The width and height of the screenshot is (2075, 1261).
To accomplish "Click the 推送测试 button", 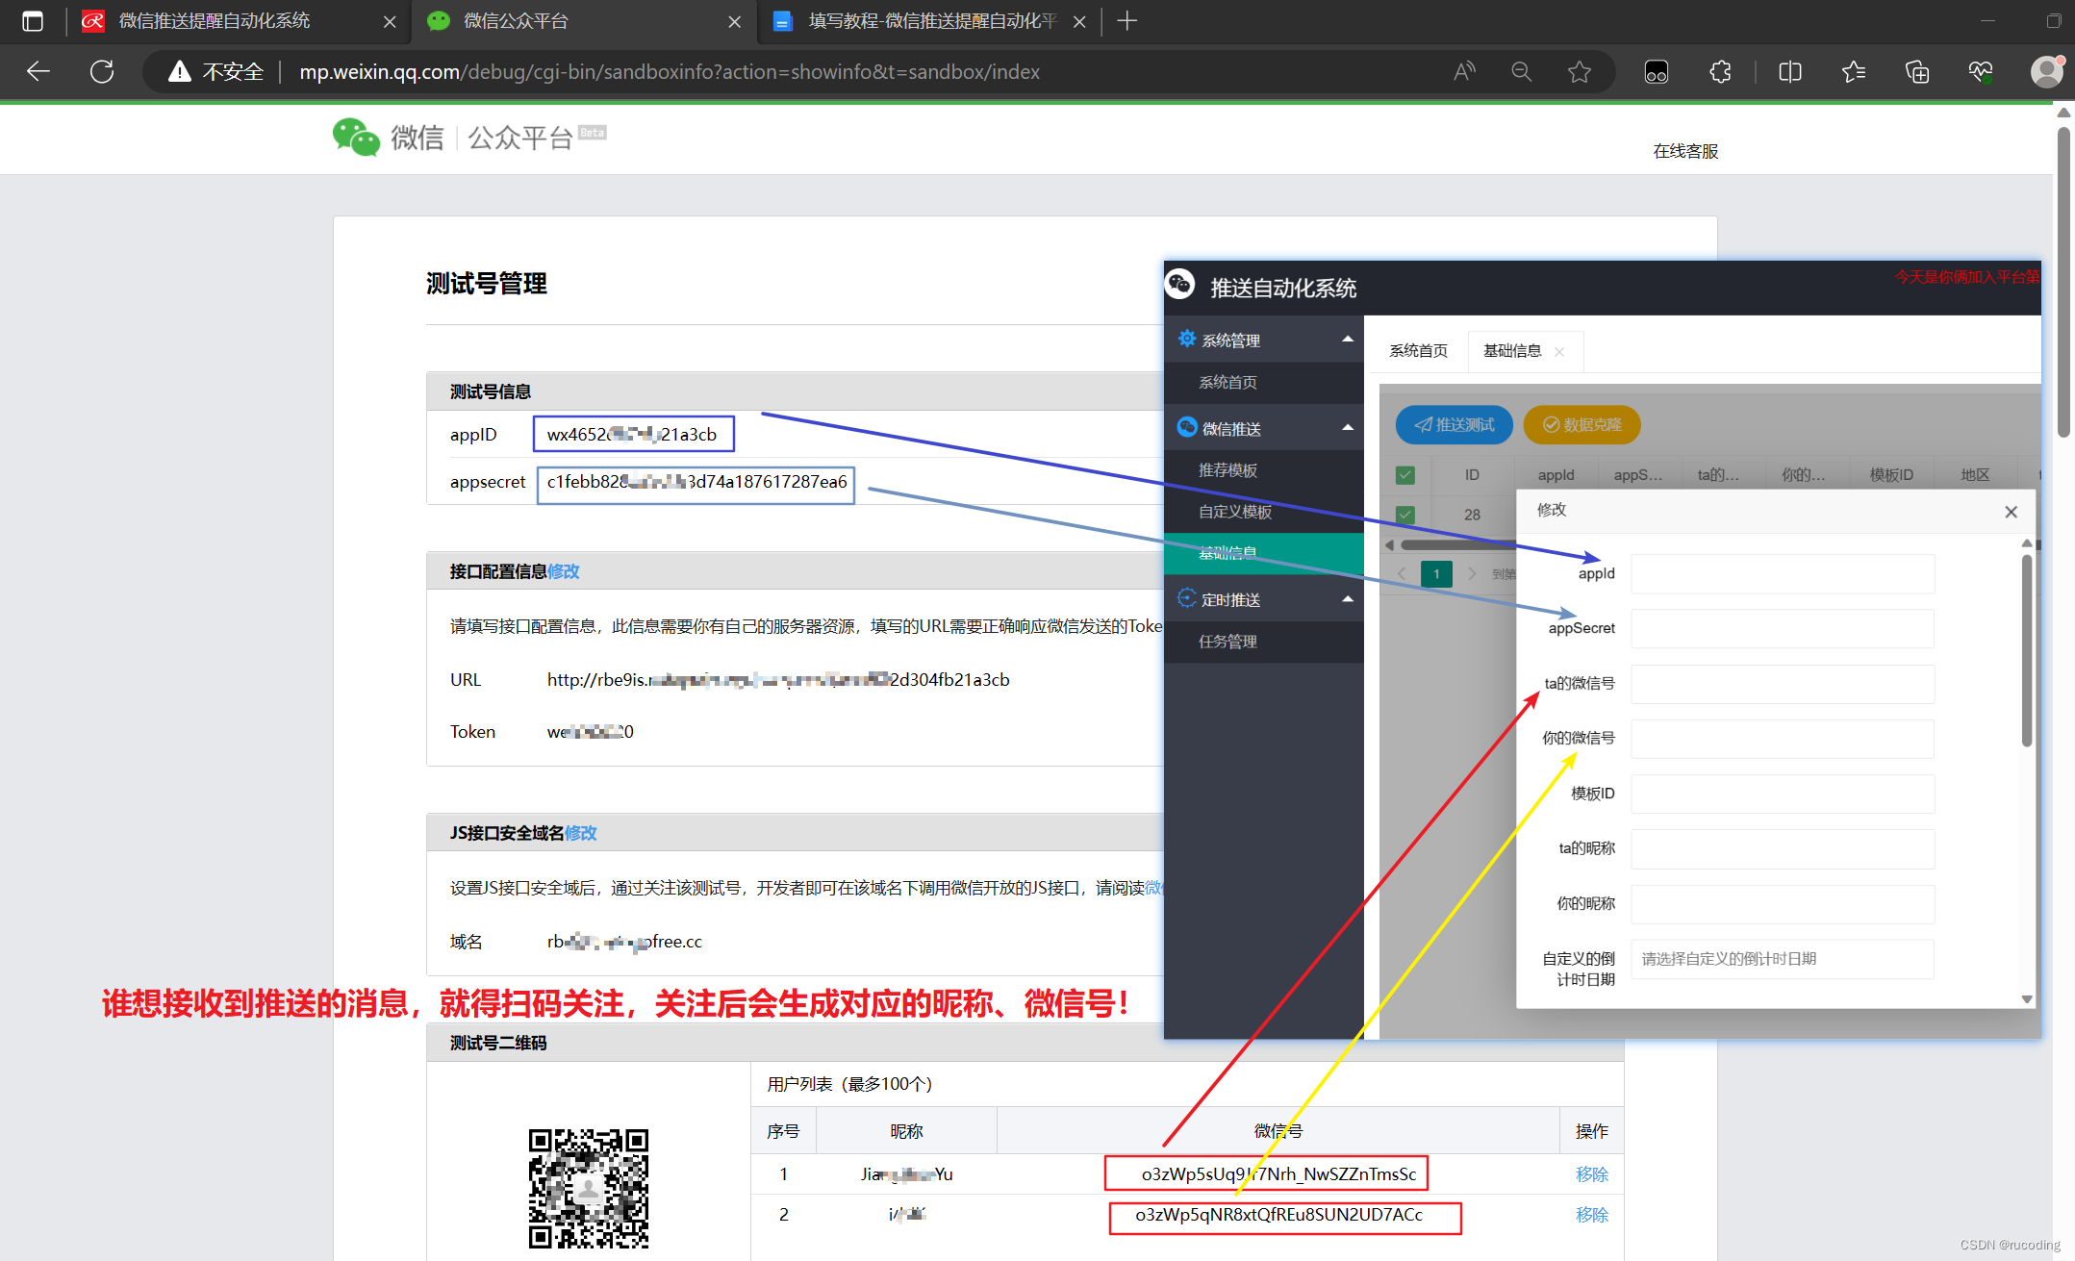I will pos(1454,425).
